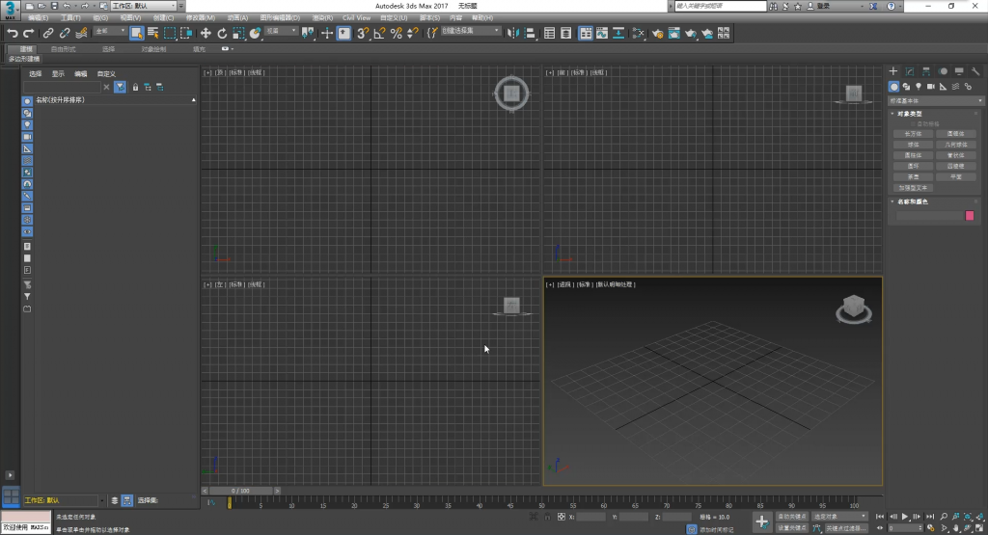Viewport: 988px width, 535px height.
Task: Click the 长方体 (Box) primitive button
Action: coord(913,134)
